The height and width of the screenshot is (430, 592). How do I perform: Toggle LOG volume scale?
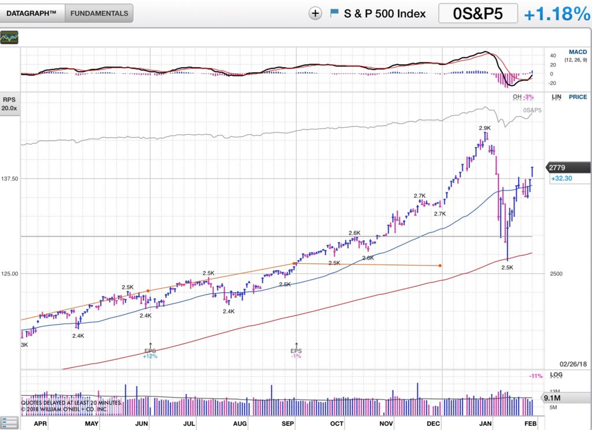tap(556, 375)
